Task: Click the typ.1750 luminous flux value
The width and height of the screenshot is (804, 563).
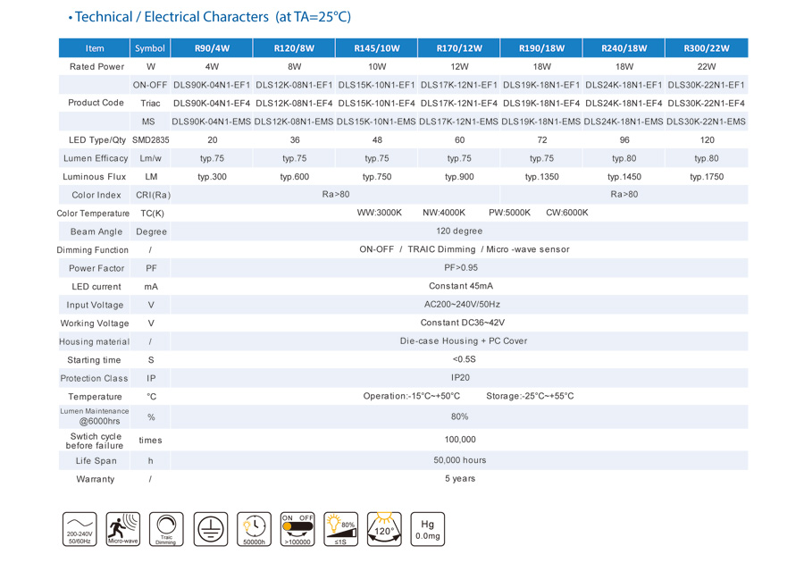Action: (707, 177)
